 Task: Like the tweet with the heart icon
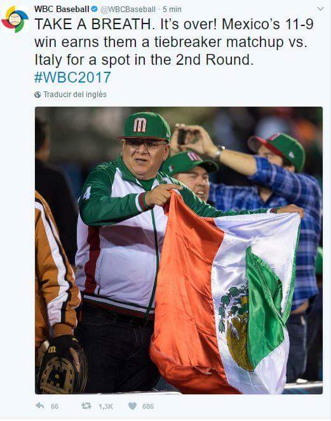tap(132, 406)
